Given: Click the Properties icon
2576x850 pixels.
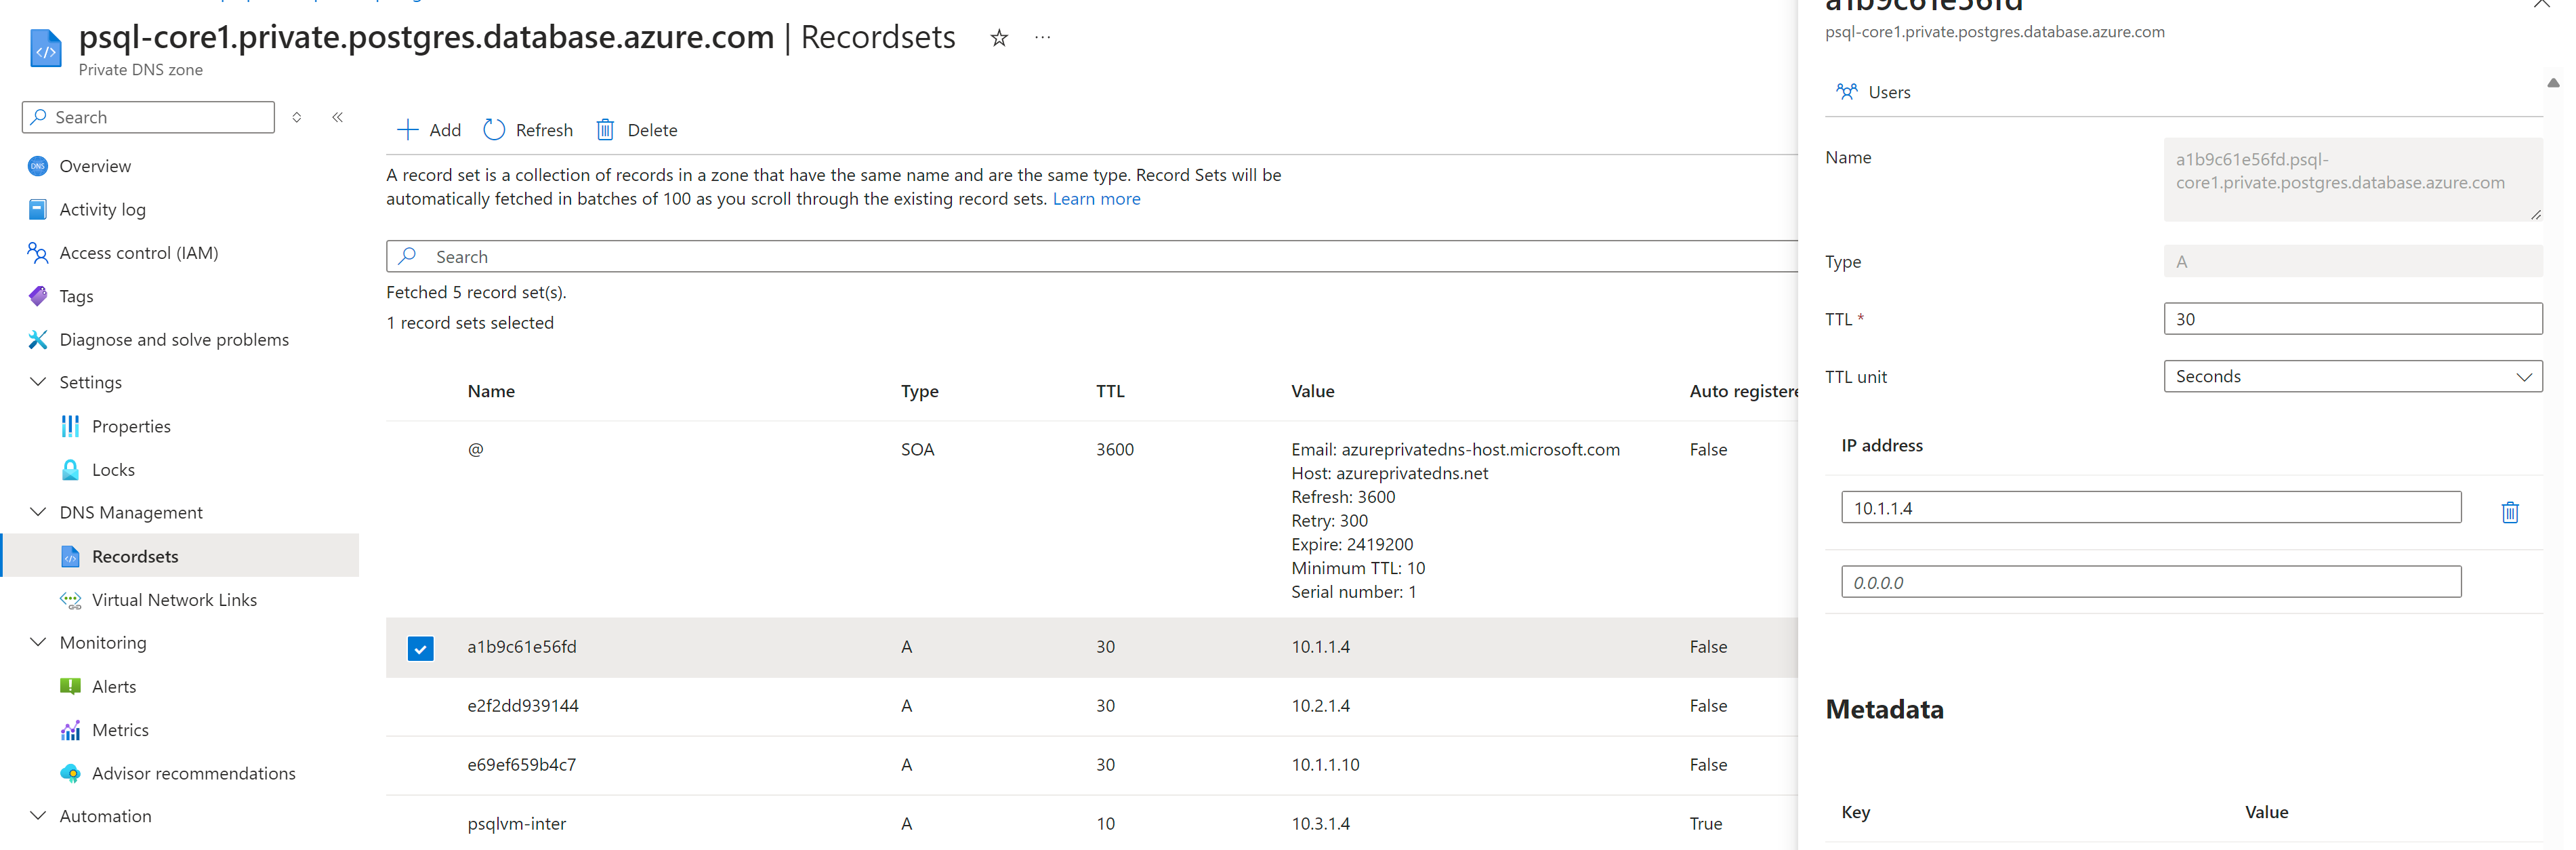Looking at the screenshot, I should tap(70, 426).
